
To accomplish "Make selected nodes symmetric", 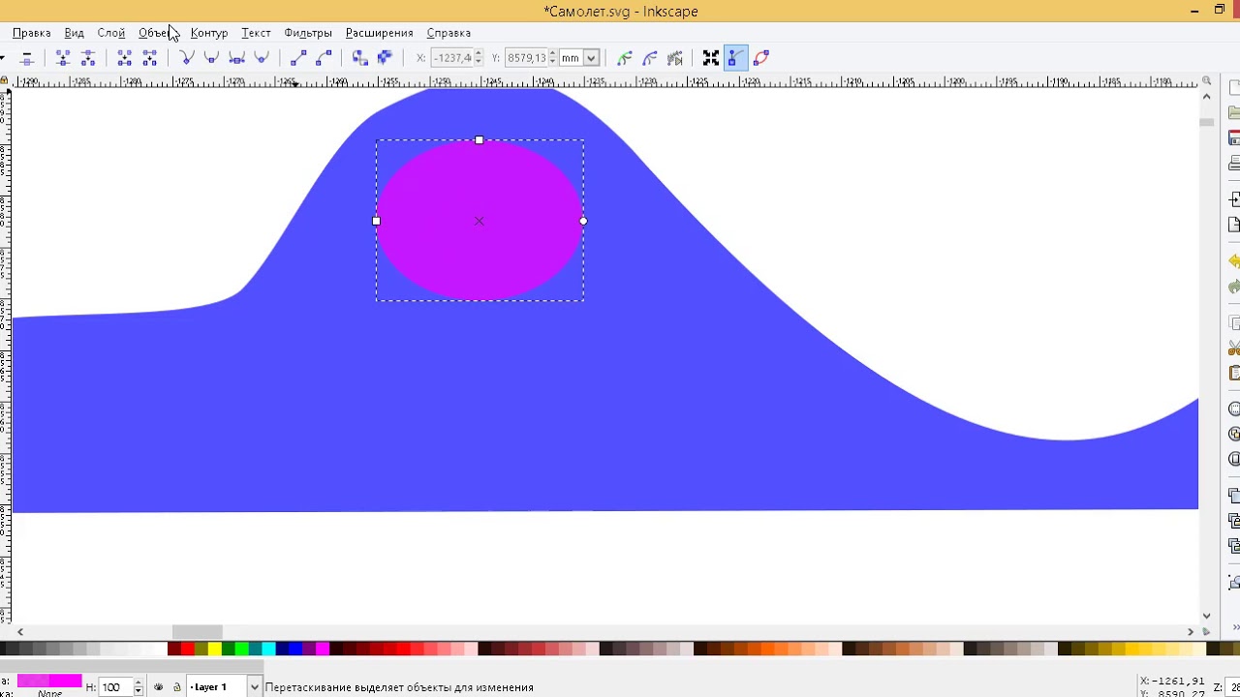I will [236, 58].
